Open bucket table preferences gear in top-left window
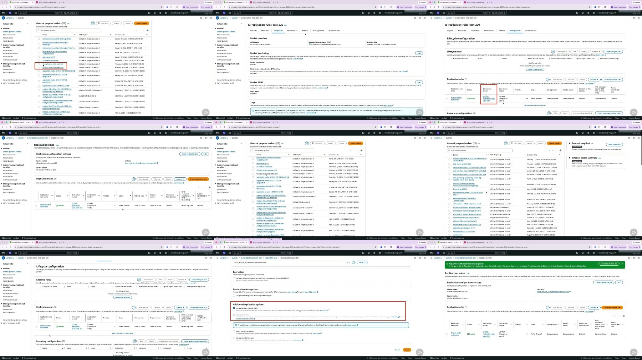The image size is (642, 360). point(148,30)
